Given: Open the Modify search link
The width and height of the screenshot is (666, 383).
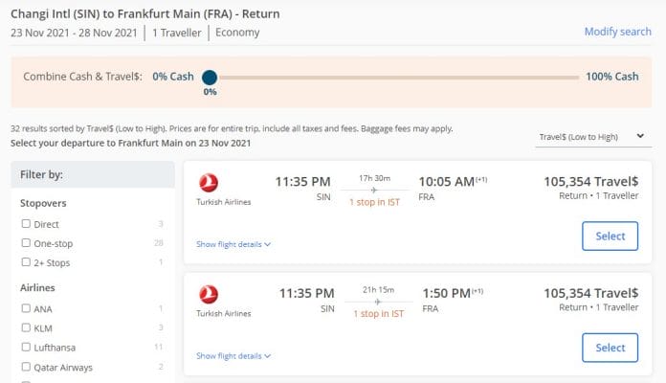Looking at the screenshot, I should tap(617, 32).
